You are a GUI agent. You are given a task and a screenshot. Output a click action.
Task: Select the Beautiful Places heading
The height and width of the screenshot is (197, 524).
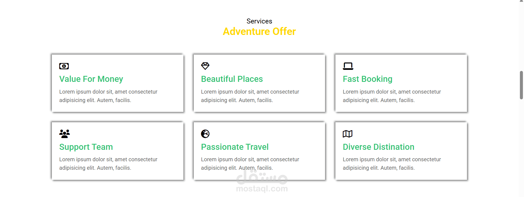tap(232, 79)
